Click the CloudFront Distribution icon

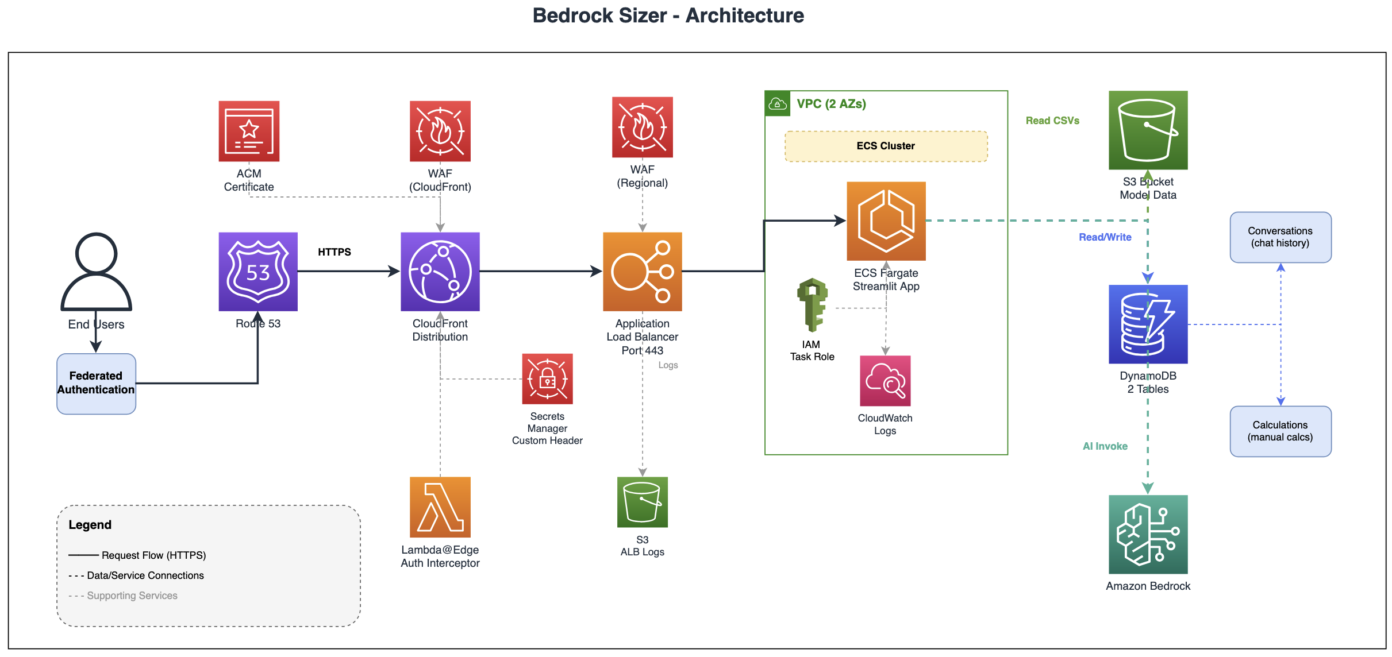tap(440, 272)
